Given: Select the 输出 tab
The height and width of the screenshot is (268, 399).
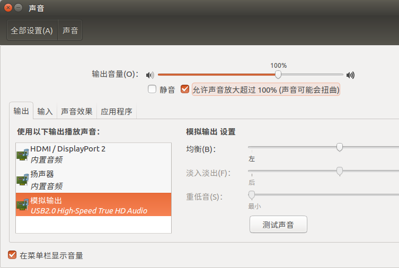Looking at the screenshot, I should [x=21, y=111].
